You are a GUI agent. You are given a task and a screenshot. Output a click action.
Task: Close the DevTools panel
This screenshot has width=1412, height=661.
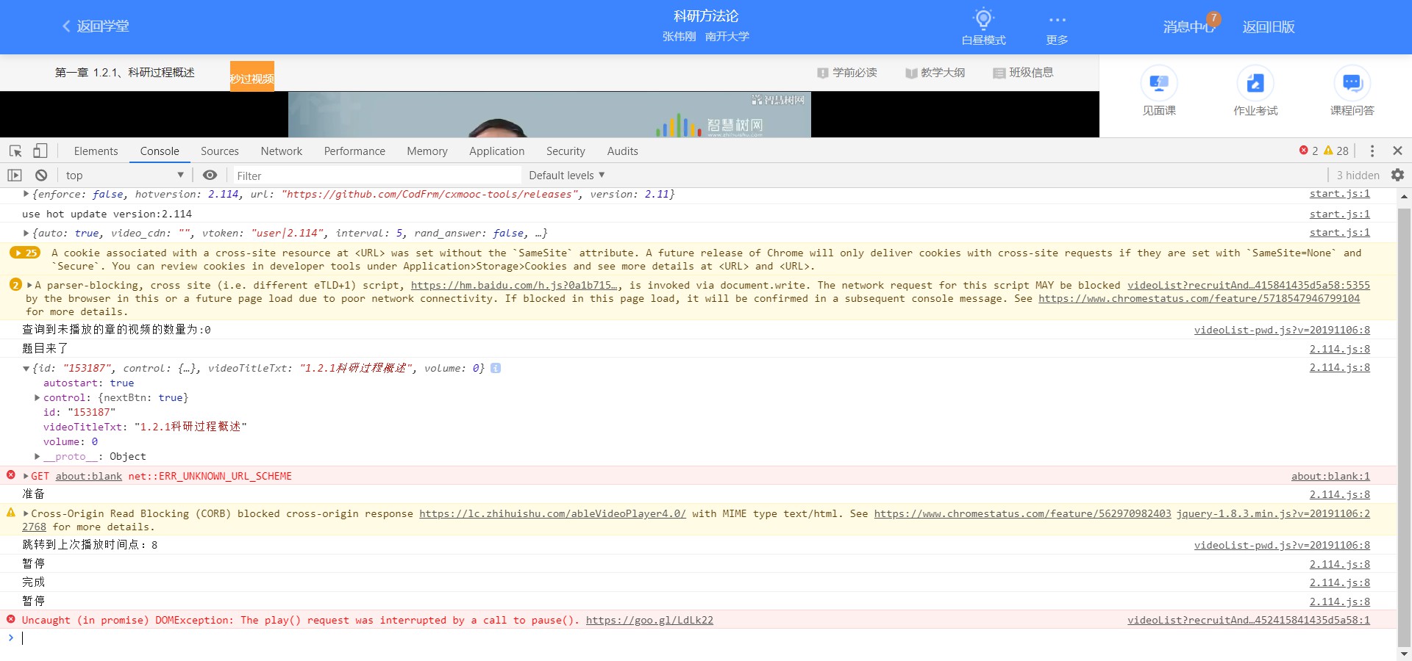(x=1398, y=151)
